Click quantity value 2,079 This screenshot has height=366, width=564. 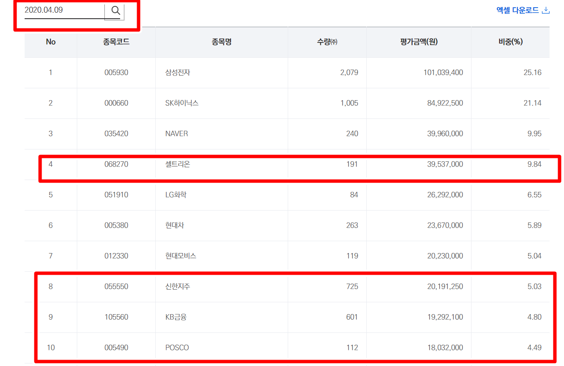pyautogui.click(x=349, y=73)
